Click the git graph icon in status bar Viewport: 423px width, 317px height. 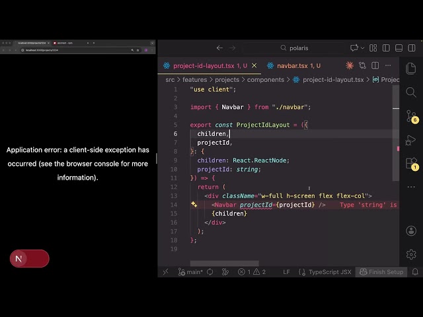coord(225,272)
